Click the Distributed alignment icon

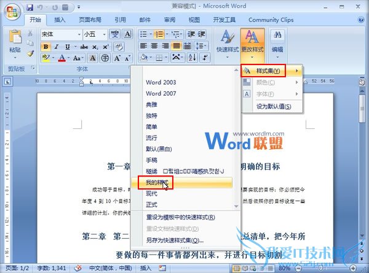click(x=188, y=45)
